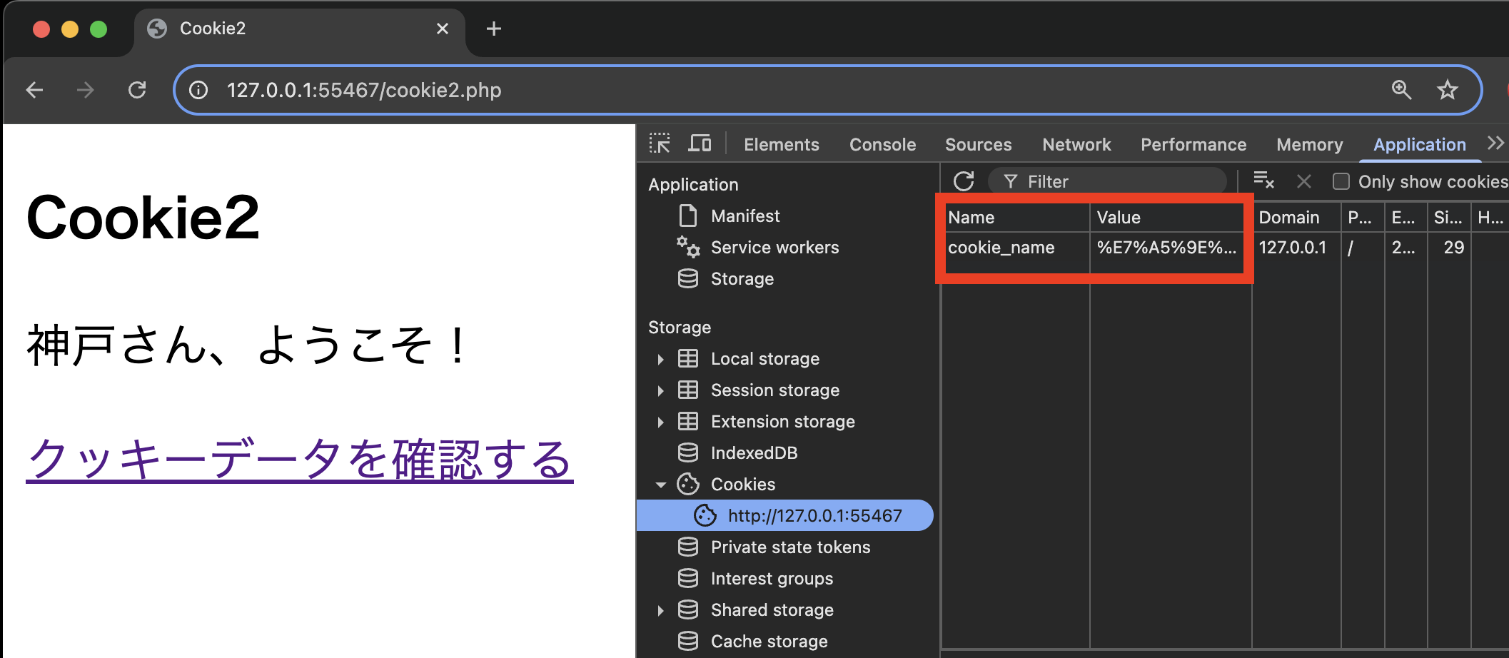Screen dimensions: 1509x658
Task: Delete filtered cookies via the clear icon
Action: coord(1264,181)
